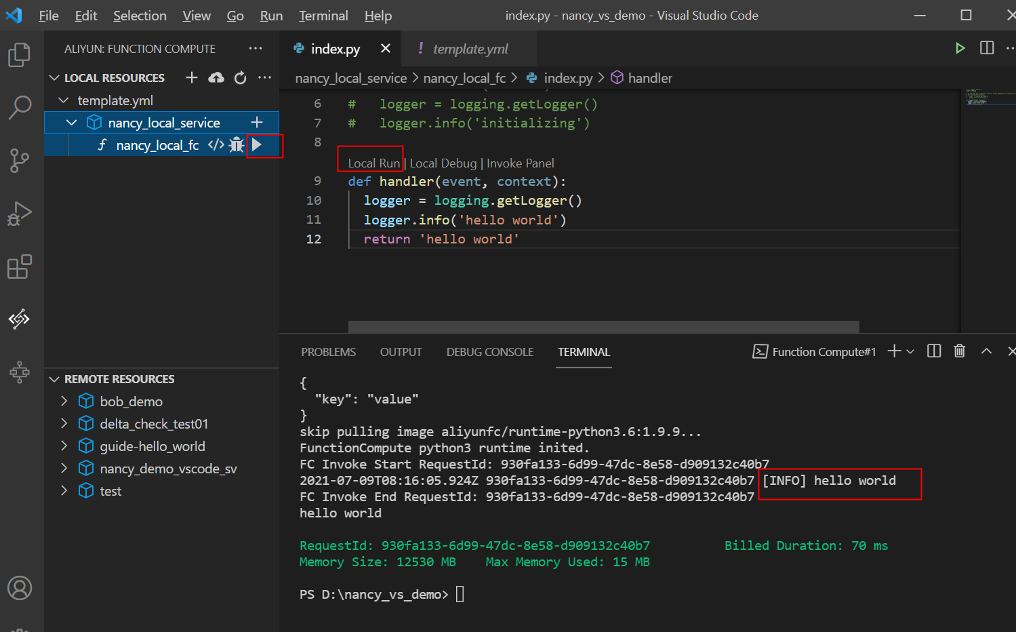Open the Go menu
This screenshot has height=632, width=1016.
pyautogui.click(x=235, y=16)
